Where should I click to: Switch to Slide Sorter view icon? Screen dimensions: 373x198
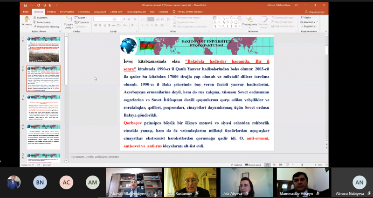274,165
